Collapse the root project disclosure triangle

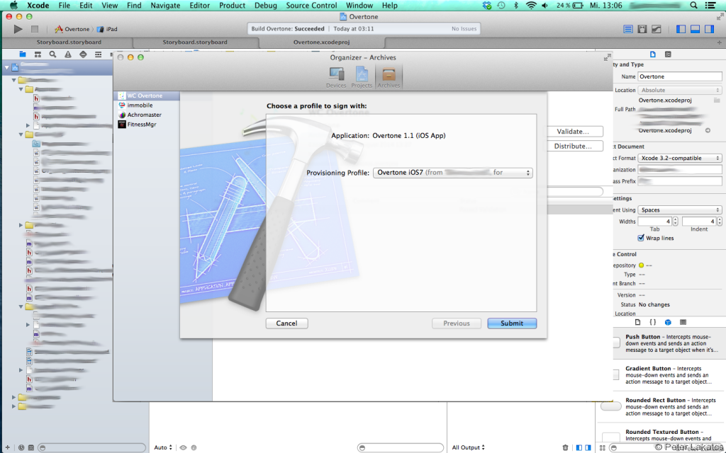click(7, 67)
